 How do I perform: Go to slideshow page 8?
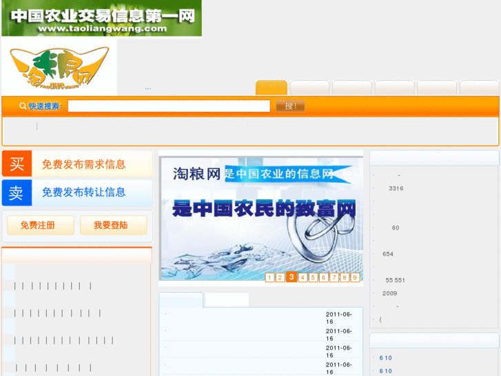click(345, 277)
